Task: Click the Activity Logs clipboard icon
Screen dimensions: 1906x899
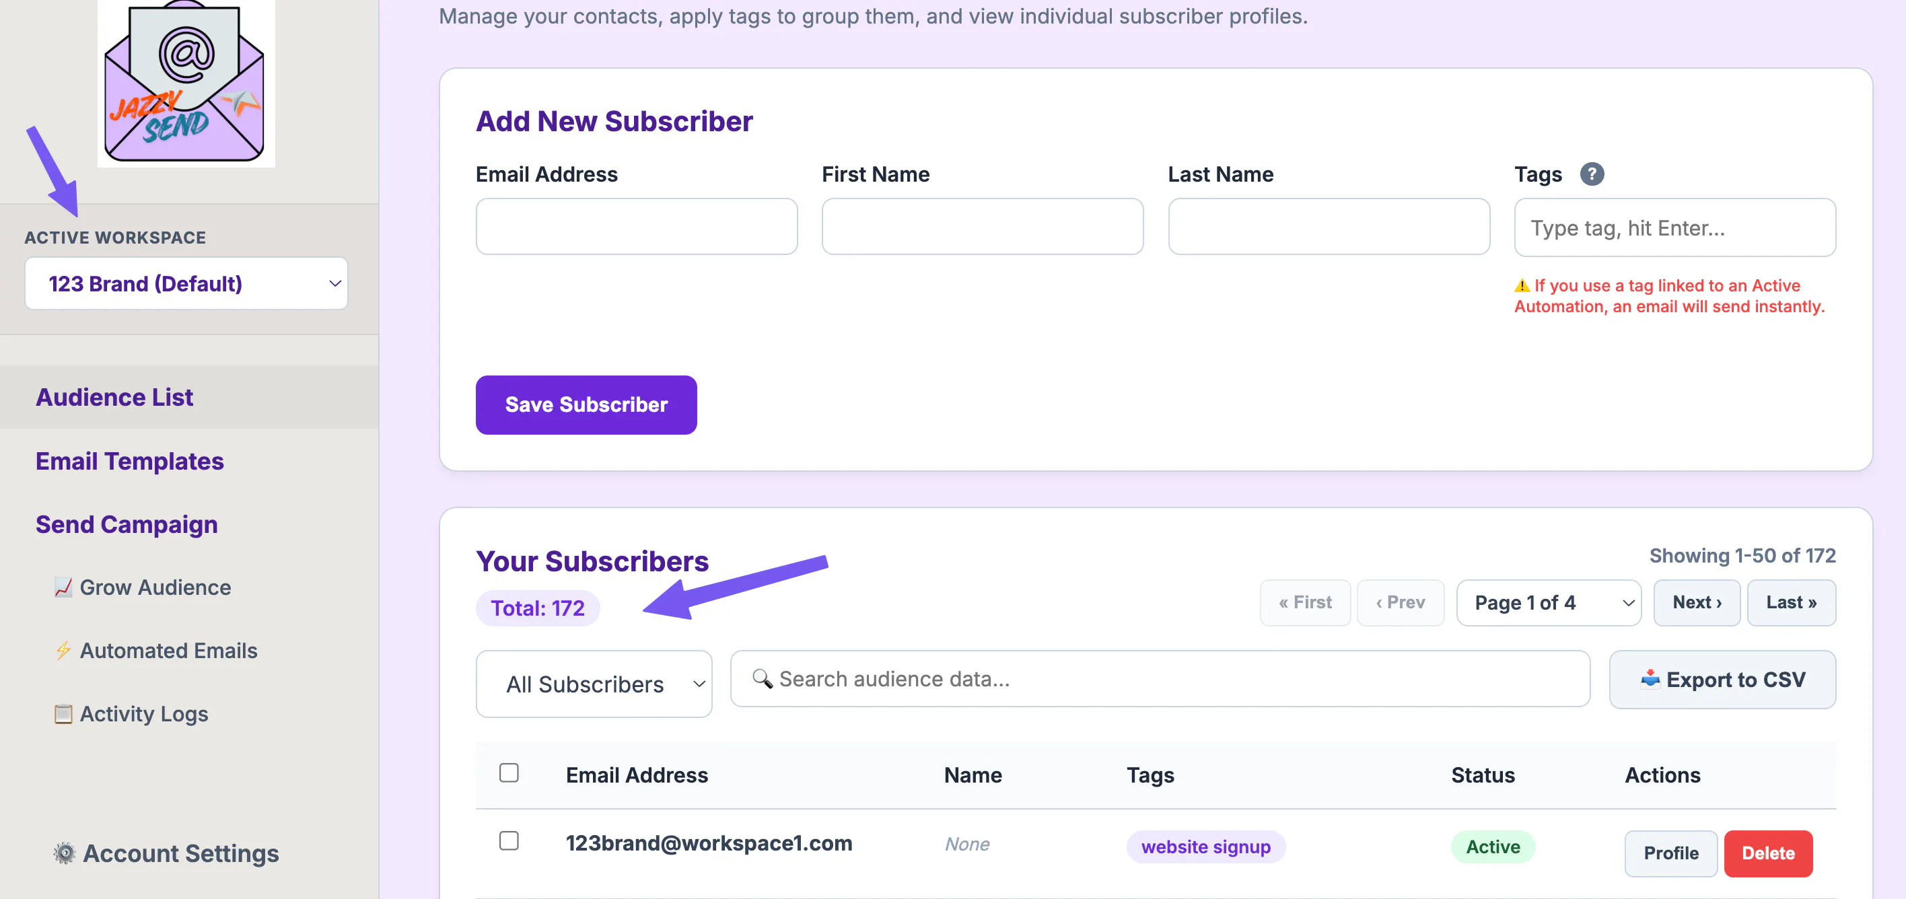Action: (x=63, y=713)
